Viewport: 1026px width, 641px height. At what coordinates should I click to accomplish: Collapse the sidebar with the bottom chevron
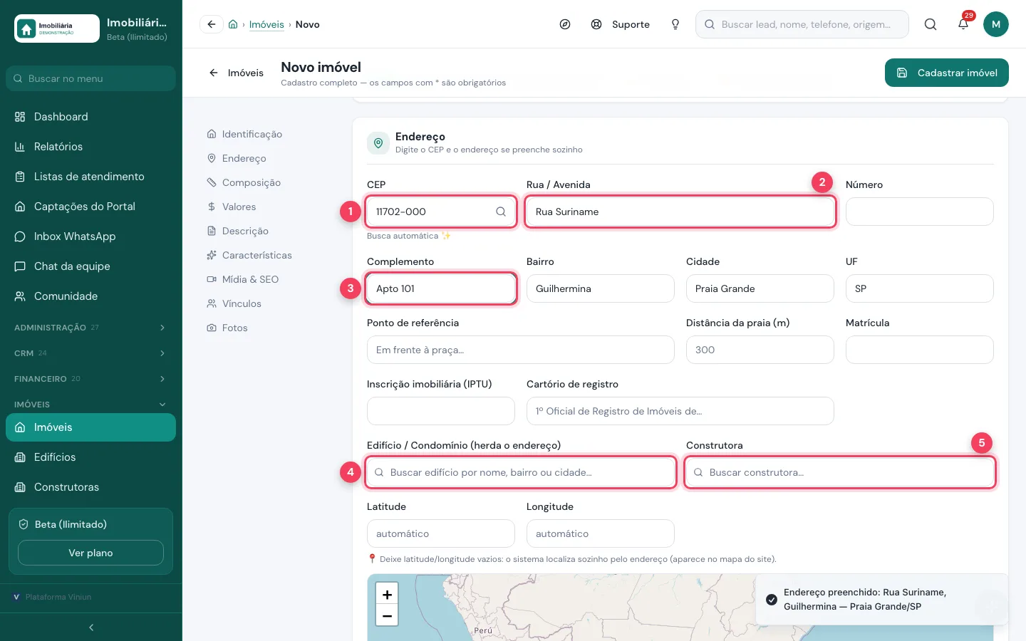(91, 627)
